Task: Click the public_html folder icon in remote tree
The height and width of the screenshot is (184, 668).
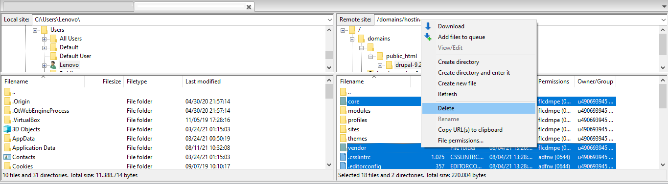Action: (x=380, y=56)
